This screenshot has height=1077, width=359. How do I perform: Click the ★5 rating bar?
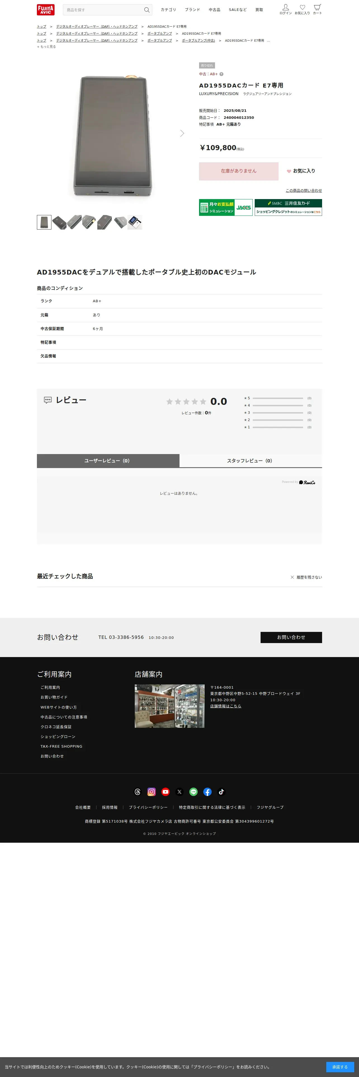point(278,398)
